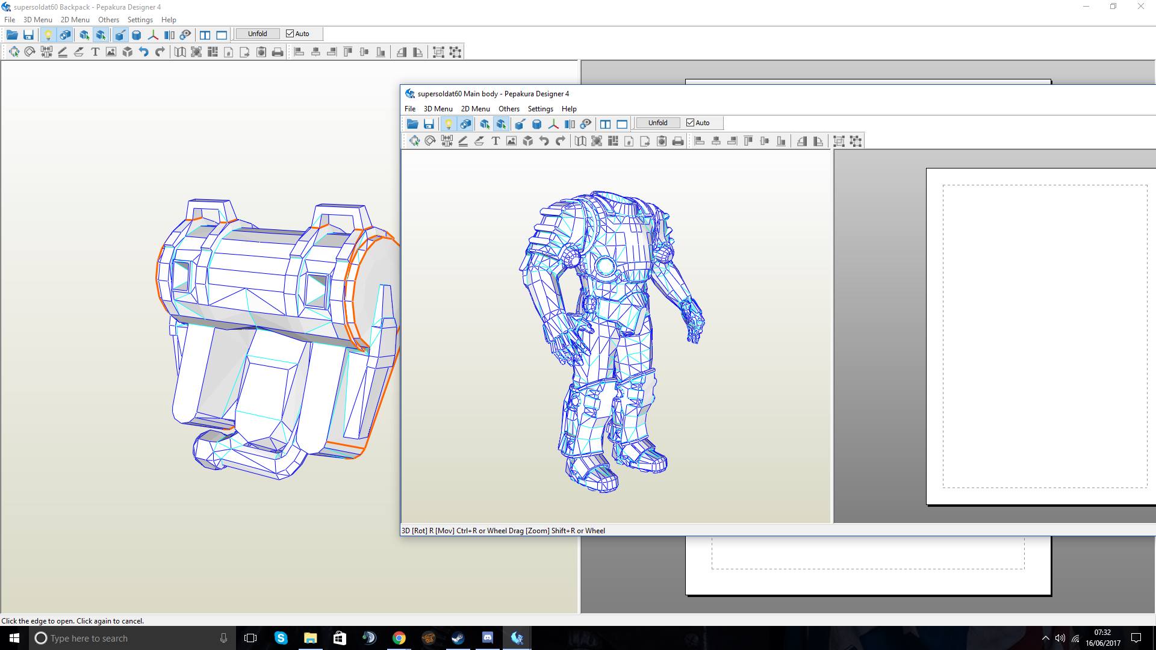Toggle texture display in the Main body window toolbar
The height and width of the screenshot is (650, 1156).
coord(465,124)
